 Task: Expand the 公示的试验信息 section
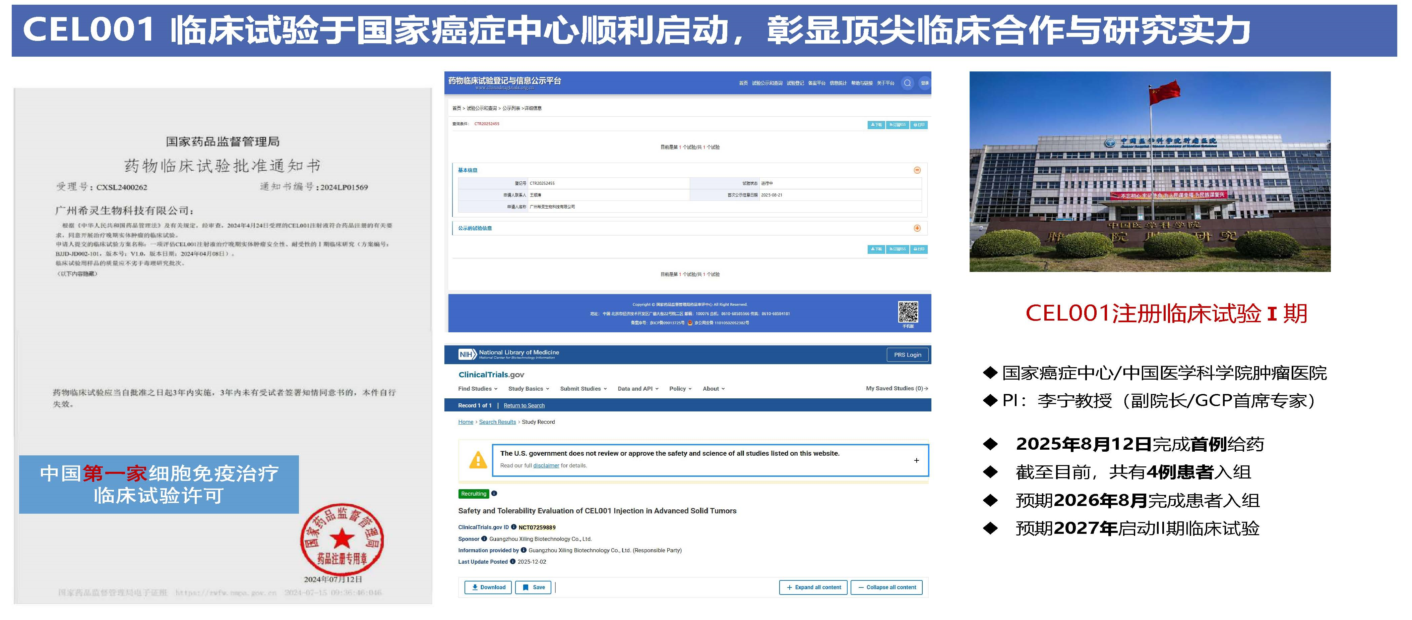(x=917, y=228)
